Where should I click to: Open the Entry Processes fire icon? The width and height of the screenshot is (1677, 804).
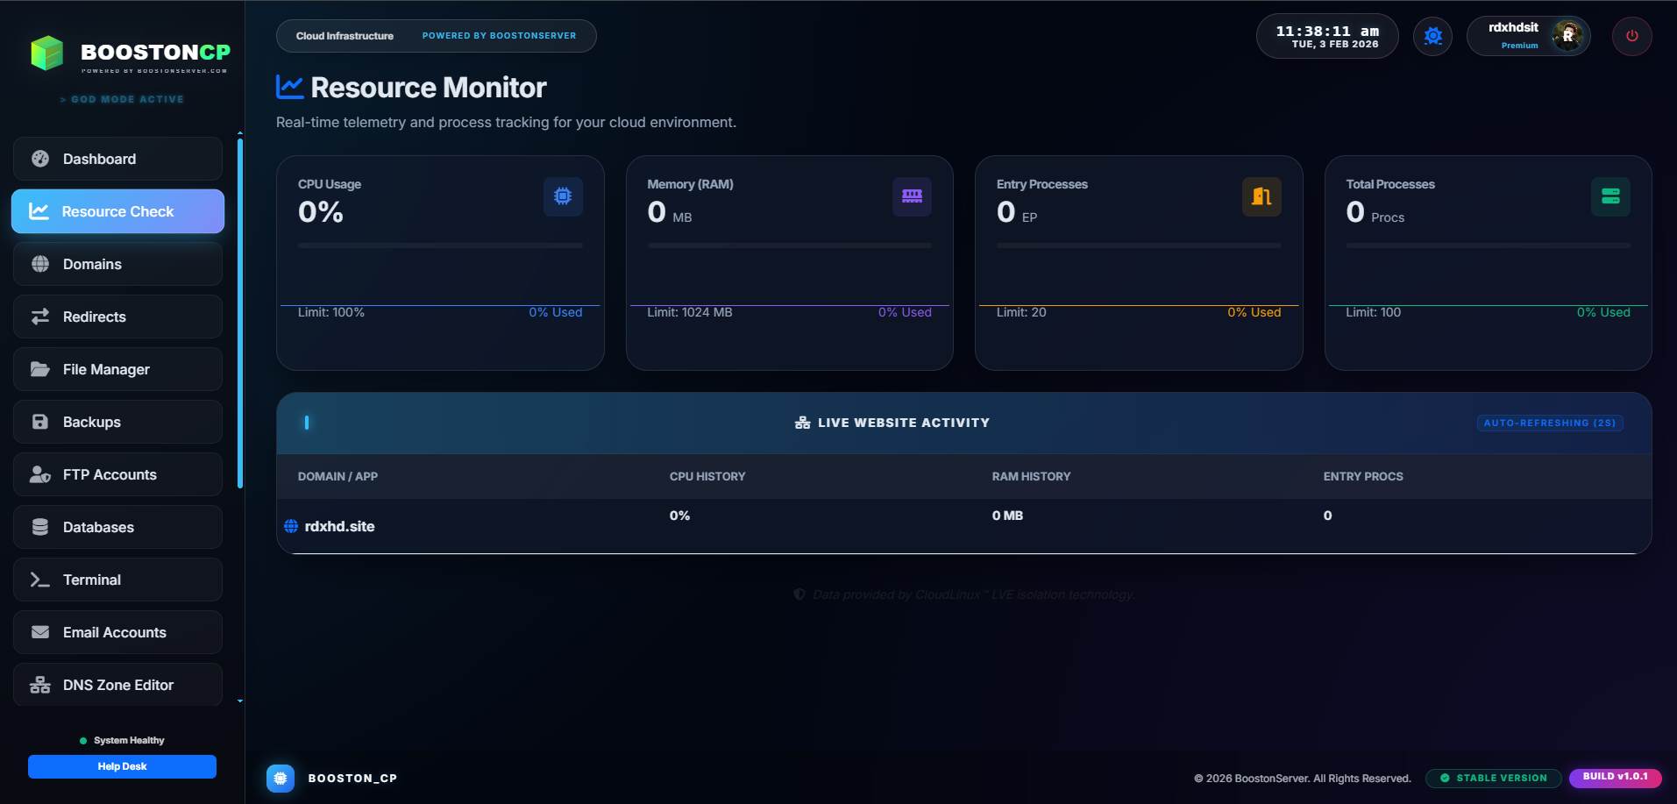1261,196
